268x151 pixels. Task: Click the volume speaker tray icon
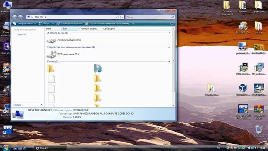(x=256, y=148)
